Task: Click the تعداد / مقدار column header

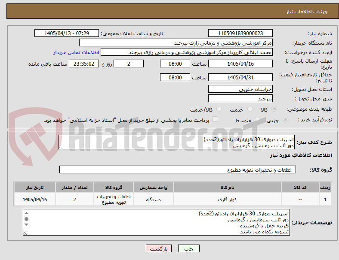Action: tap(74, 187)
